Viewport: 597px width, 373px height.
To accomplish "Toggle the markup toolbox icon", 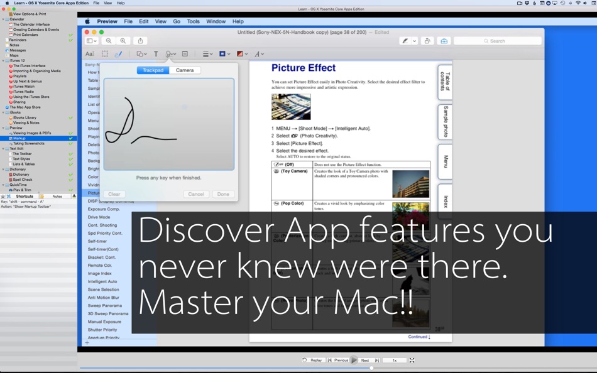I will coord(444,41).
